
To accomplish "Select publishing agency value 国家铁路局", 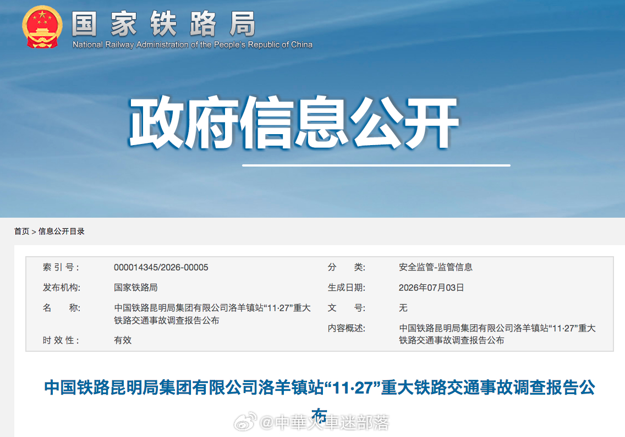I will [135, 287].
